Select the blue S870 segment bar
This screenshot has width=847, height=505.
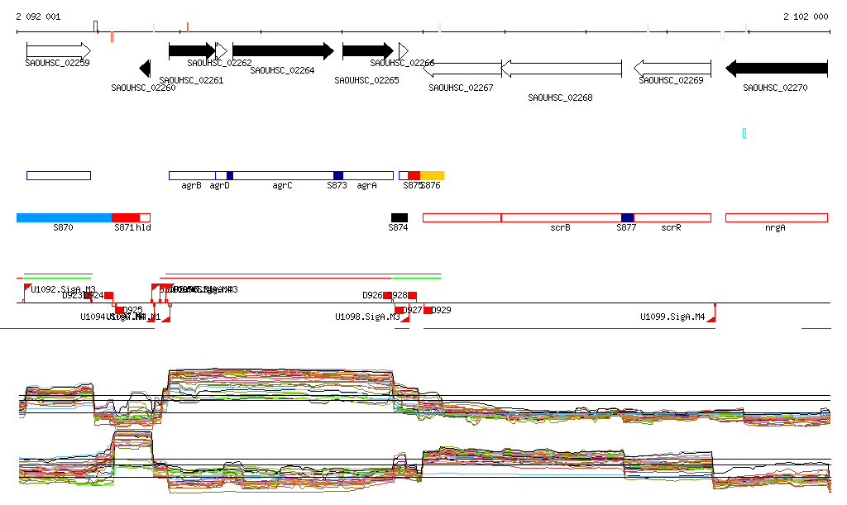tap(64, 217)
